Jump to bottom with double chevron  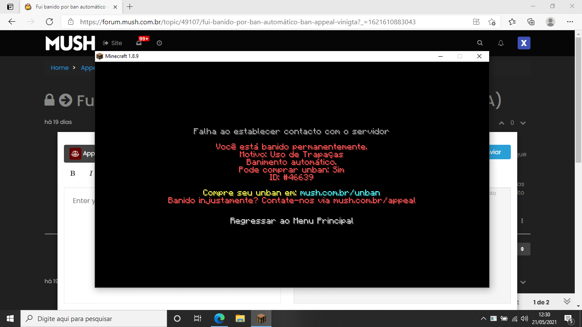pos(567,301)
